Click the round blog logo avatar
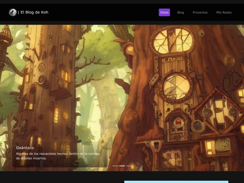This screenshot has width=244, height=183. [x=13, y=13]
